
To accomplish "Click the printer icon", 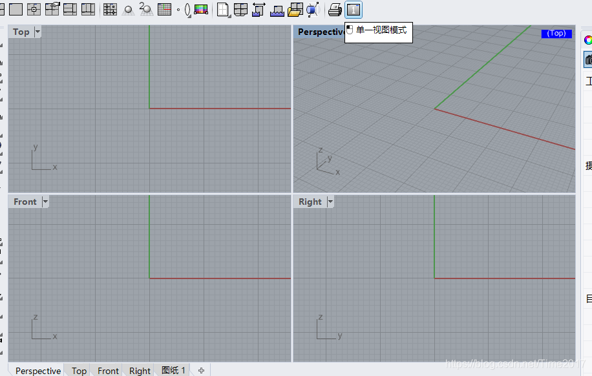I will point(335,10).
